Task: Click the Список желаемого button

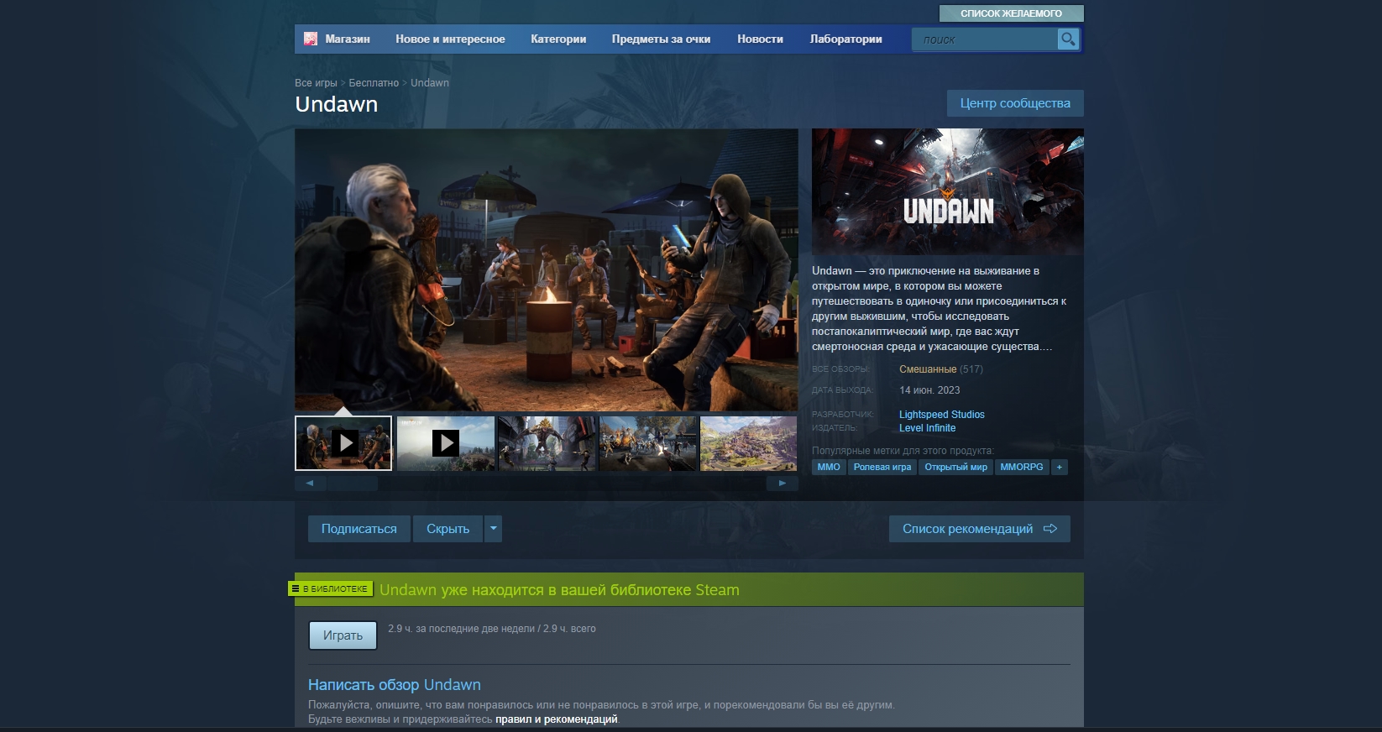Action: click(1011, 13)
